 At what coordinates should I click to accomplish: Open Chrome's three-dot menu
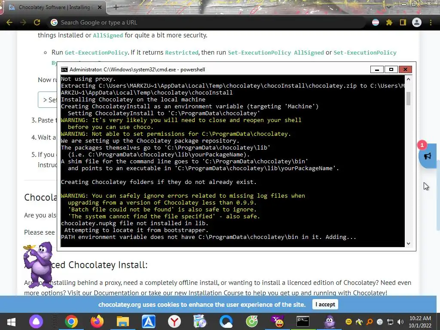pyautogui.click(x=431, y=22)
